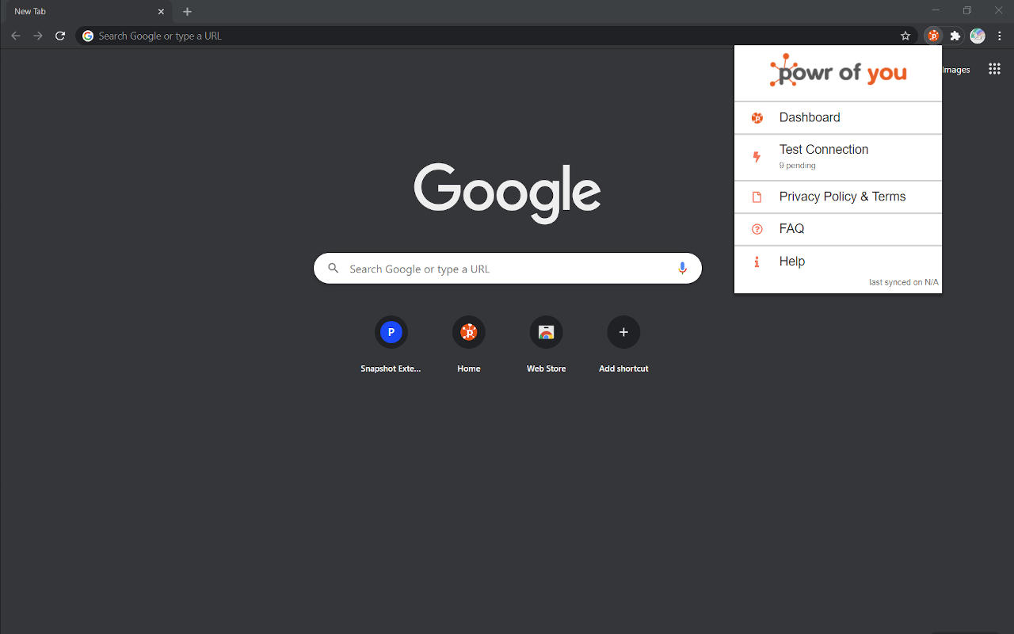The image size is (1014, 634).
Task: Click the Images link
Action: pos(956,70)
